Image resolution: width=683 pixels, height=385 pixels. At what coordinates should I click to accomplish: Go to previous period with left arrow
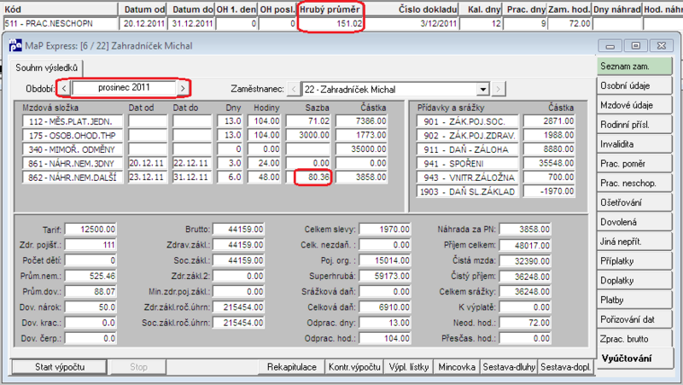(x=63, y=89)
